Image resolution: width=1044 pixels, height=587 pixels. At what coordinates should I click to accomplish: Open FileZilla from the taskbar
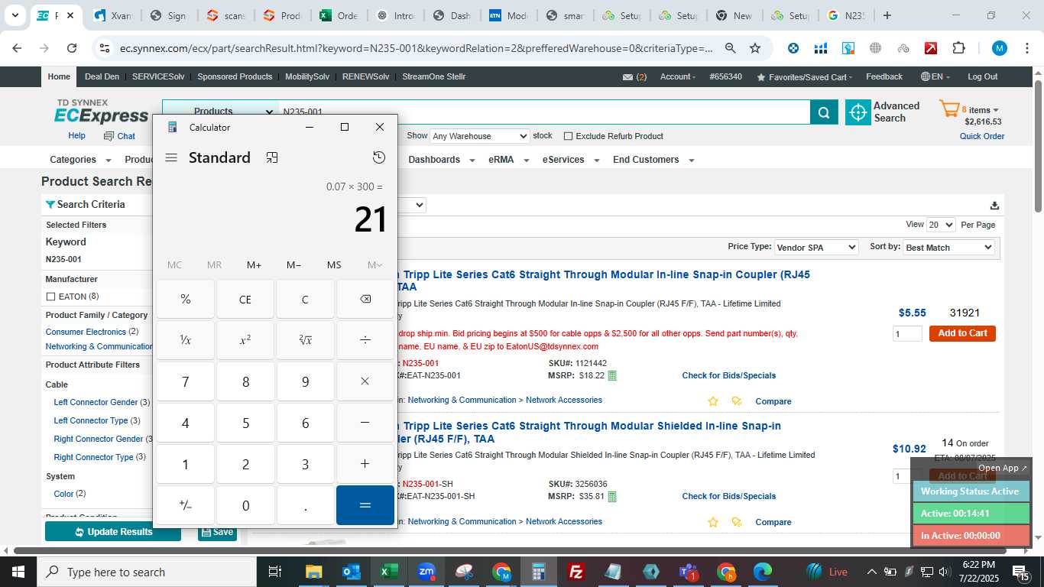[576, 572]
